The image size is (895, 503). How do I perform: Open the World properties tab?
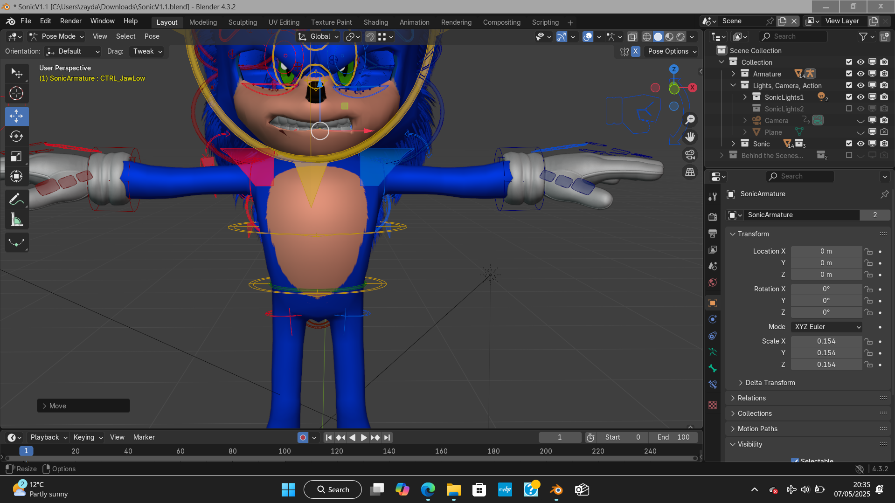[x=713, y=283]
